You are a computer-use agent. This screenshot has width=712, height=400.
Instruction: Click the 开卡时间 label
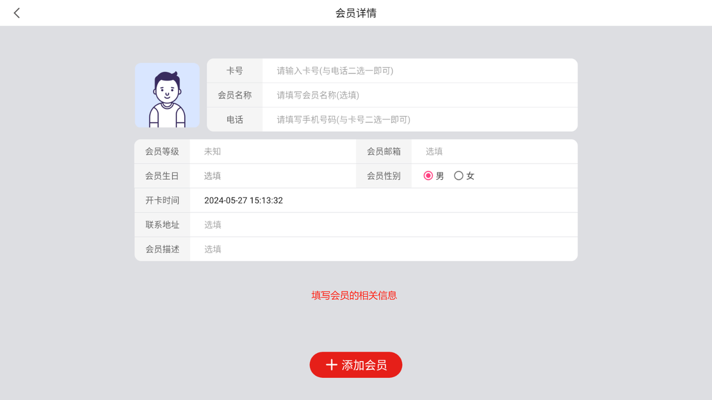click(x=162, y=200)
